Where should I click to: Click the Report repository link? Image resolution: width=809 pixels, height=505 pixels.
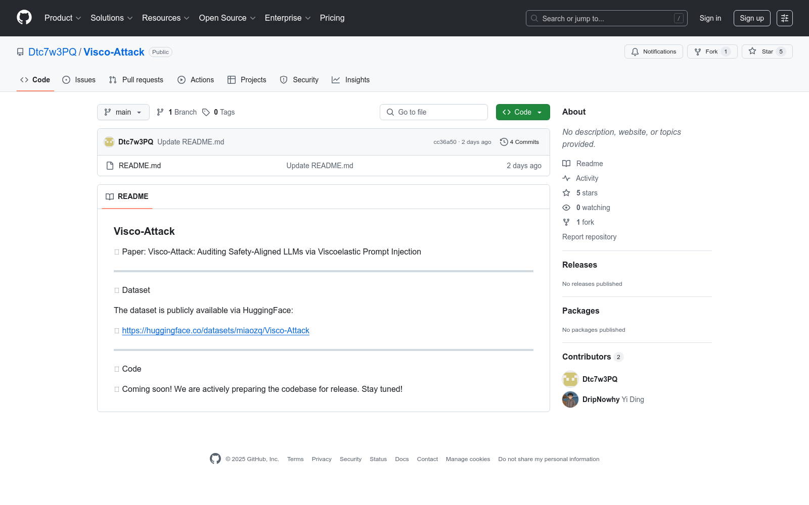[589, 237]
